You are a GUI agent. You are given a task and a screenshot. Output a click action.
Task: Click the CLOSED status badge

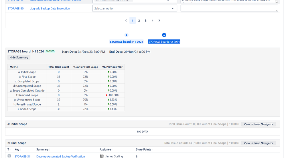[50, 52]
